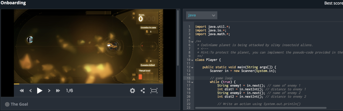Collapse the class Player fold at line 10
The width and height of the screenshot is (343, 111).
(192, 60)
